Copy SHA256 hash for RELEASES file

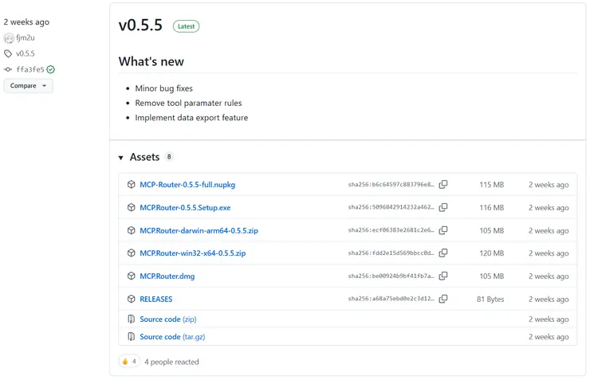pos(443,300)
